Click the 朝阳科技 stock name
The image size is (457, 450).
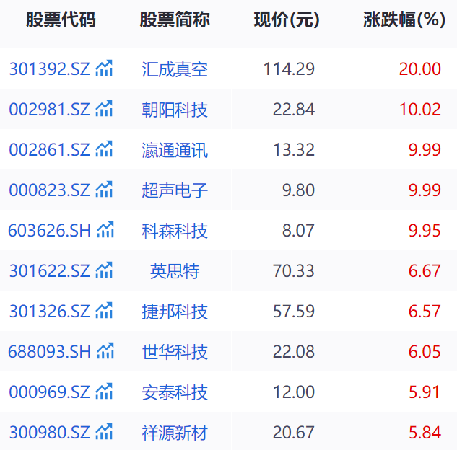175,110
